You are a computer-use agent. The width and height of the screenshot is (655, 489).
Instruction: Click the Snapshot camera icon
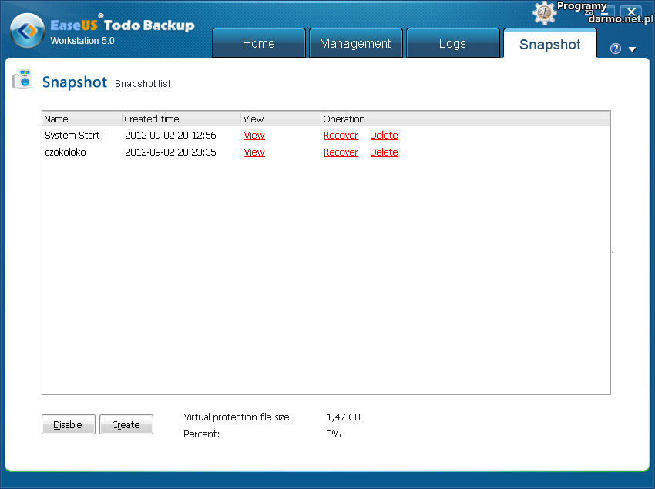point(23,80)
